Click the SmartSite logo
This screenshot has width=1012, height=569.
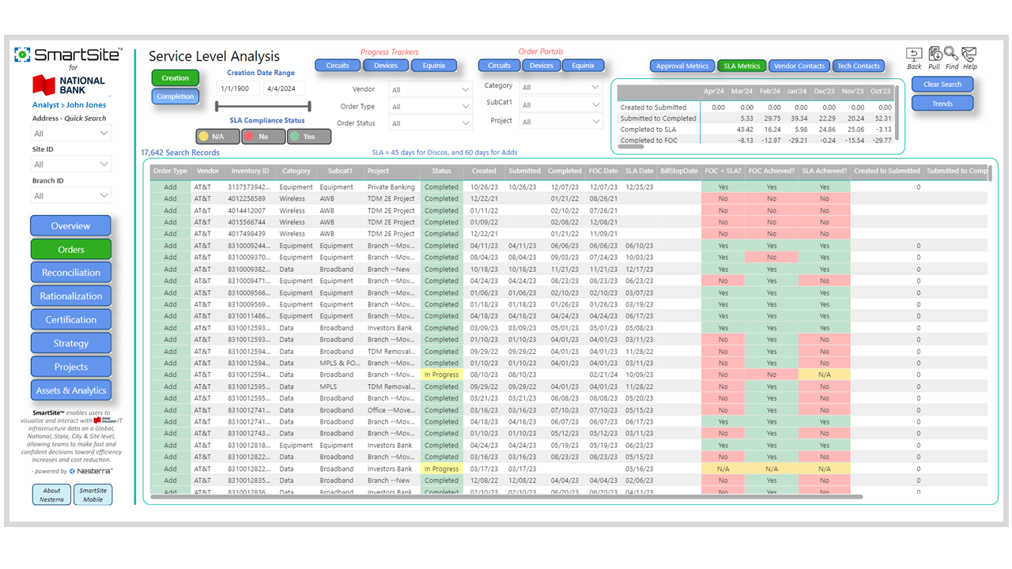pyautogui.click(x=69, y=54)
